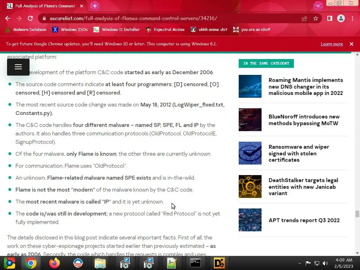Open the second computer-setup taskbar icon
Screen dimensions: 360x270
[149, 263]
